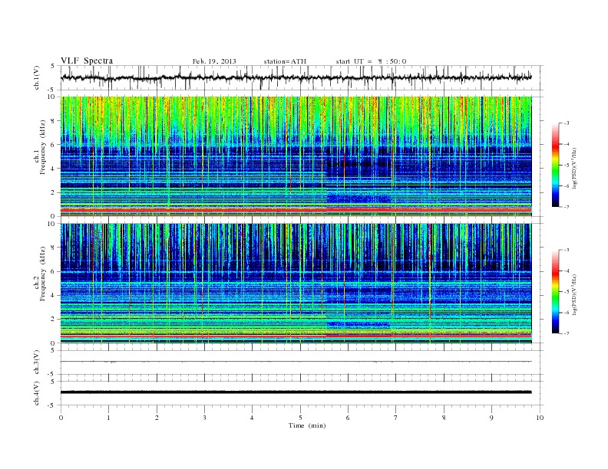Click the date 'Feb. 19, 2013'
608x469 pixels.
coord(214,61)
